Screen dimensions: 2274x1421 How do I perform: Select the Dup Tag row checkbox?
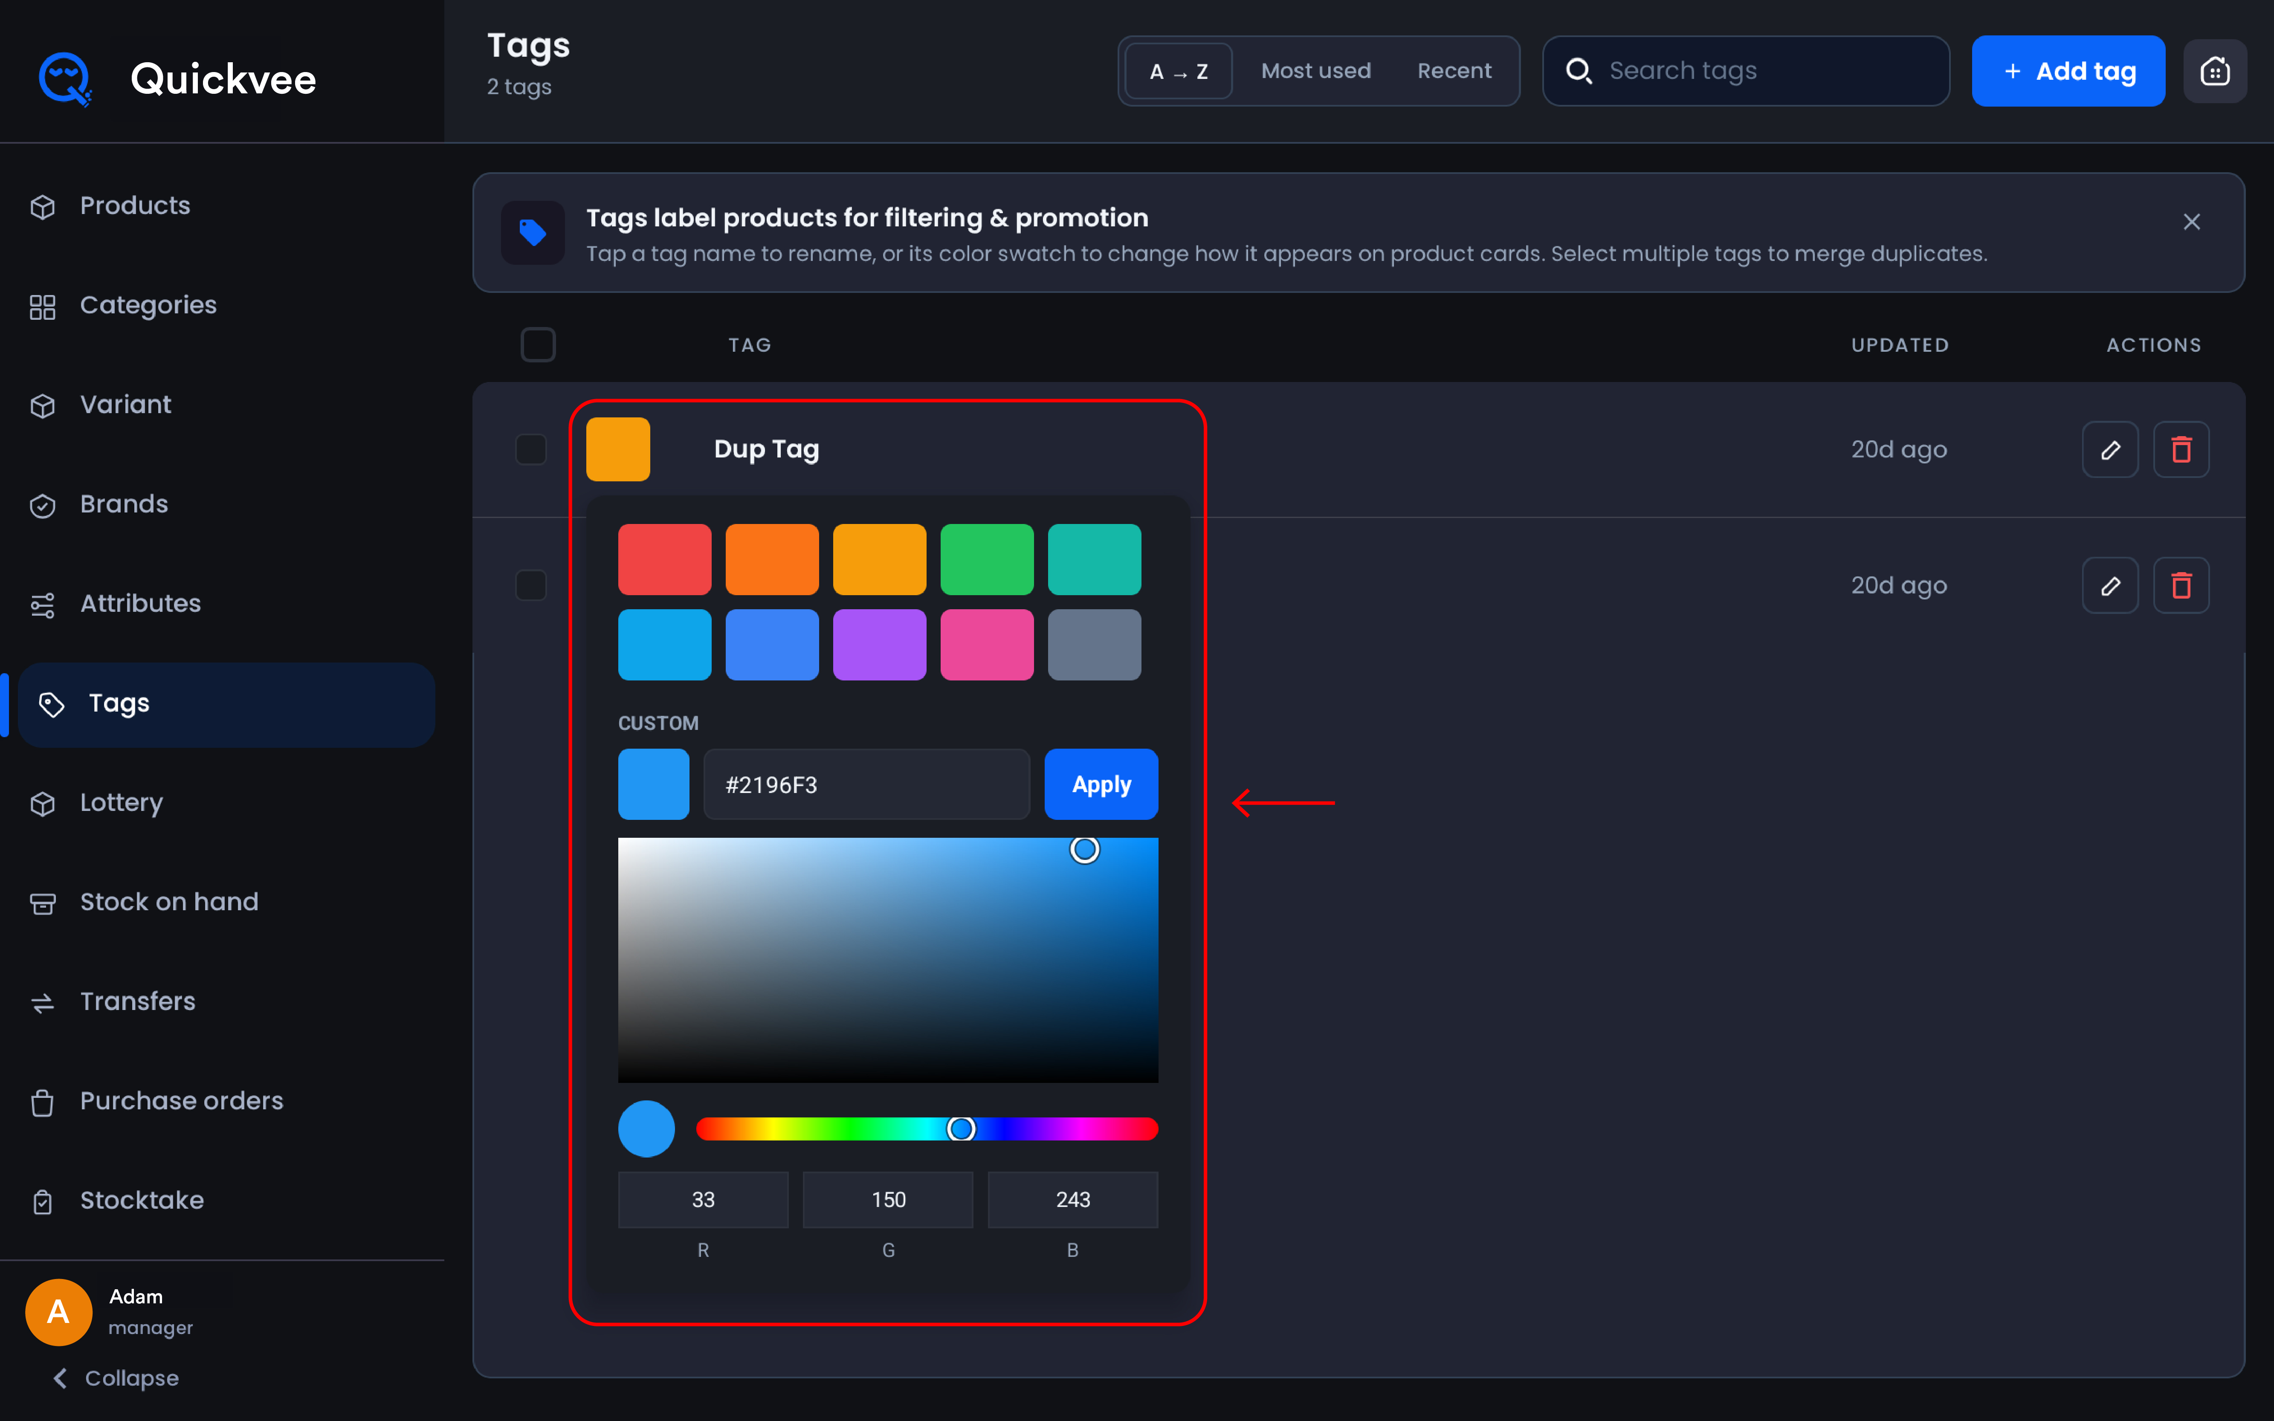click(x=531, y=449)
